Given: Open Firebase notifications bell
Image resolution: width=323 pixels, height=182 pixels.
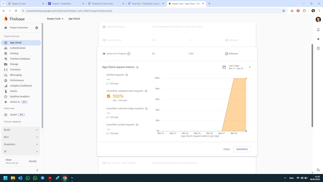Looking at the screenshot, I should click(318, 30).
